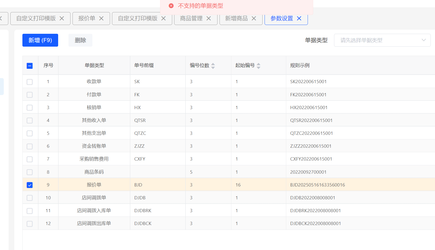Click example 20220092700001
The height and width of the screenshot is (250, 435).
pyautogui.click(x=308, y=172)
